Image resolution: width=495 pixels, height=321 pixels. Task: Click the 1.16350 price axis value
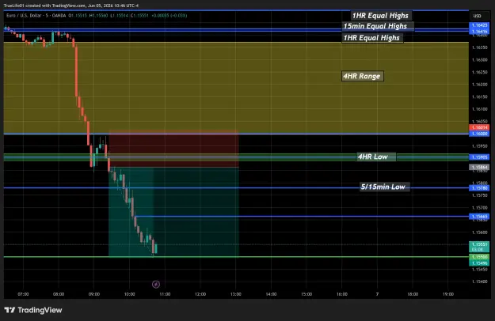[x=479, y=47]
